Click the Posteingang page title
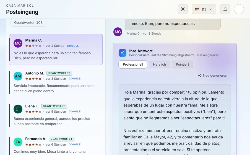The image size is (250, 155). (22, 12)
